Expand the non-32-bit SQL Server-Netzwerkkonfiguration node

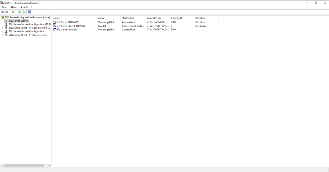click(x=2, y=32)
